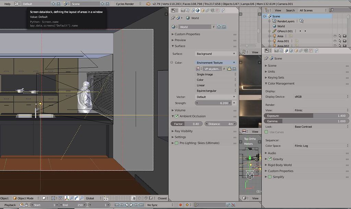Open Physics tab in Scene properties editor header
351x209 pixels.
pyautogui.click(x=316, y=51)
